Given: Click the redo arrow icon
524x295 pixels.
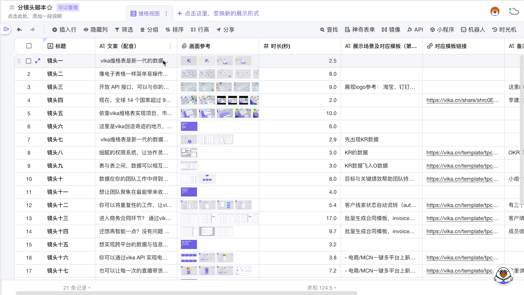Looking at the screenshot, I should point(32,30).
